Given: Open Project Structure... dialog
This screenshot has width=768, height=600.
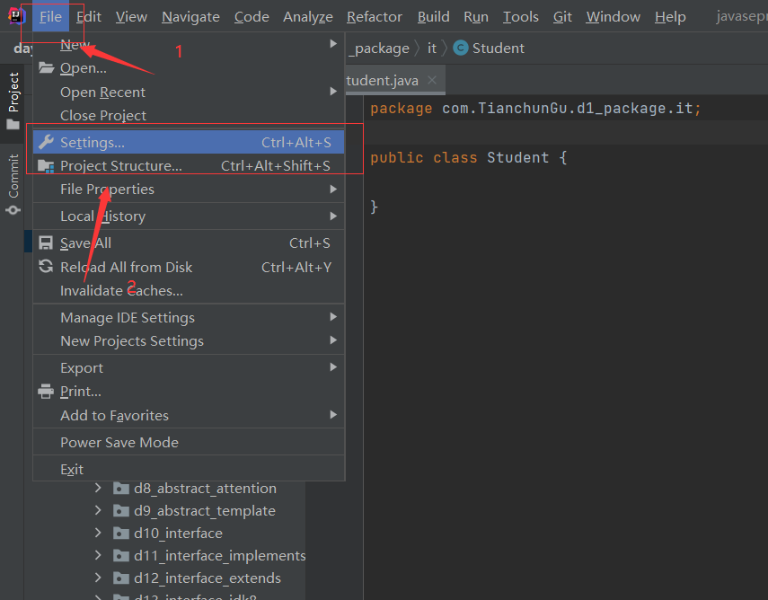Looking at the screenshot, I should coord(189,166).
